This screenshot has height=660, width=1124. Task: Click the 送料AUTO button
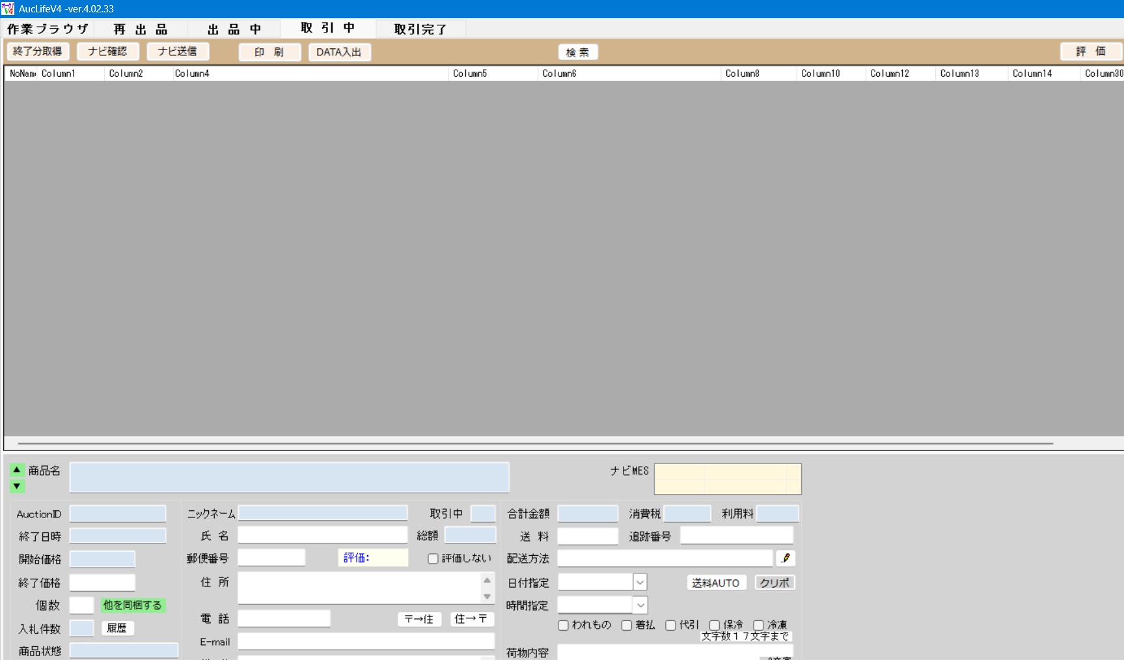pos(715,583)
